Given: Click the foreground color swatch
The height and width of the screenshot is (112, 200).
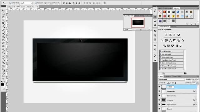Looking at the screenshot, I should [x=2, y=85].
